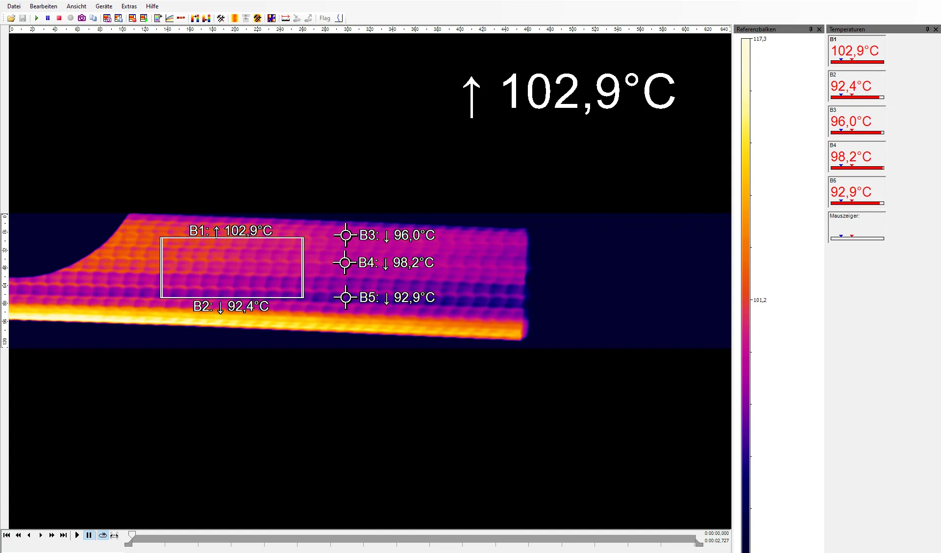Click the green play arrow in top toolbar
Viewport: 941px width, 553px height.
36,18
